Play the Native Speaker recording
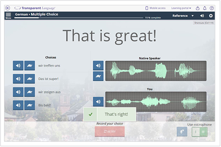Viewport: 221px width, 147px height. point(98,66)
